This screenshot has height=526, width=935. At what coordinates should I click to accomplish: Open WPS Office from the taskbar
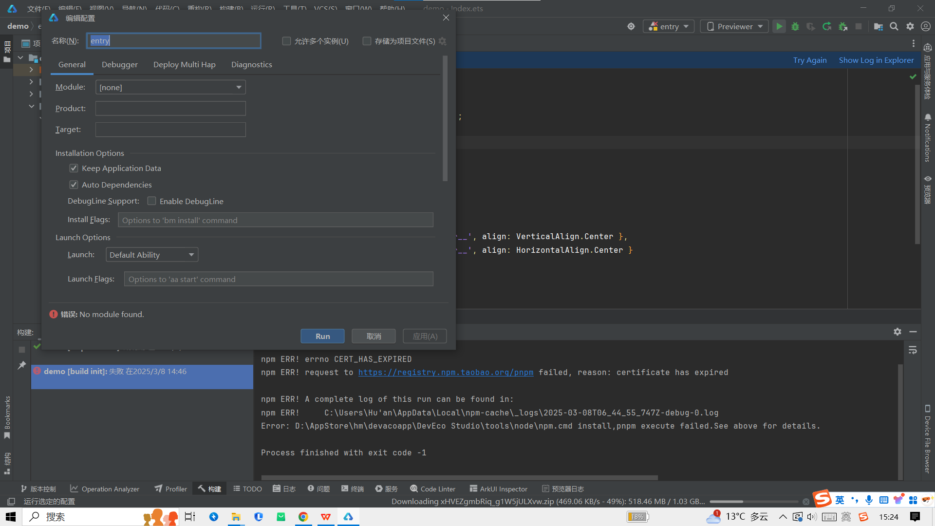pos(326,517)
